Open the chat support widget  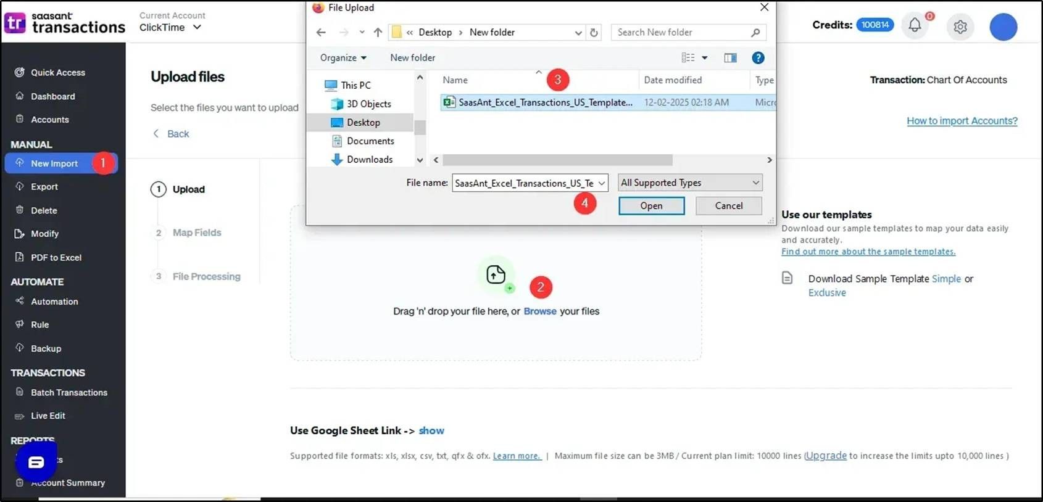click(36, 462)
